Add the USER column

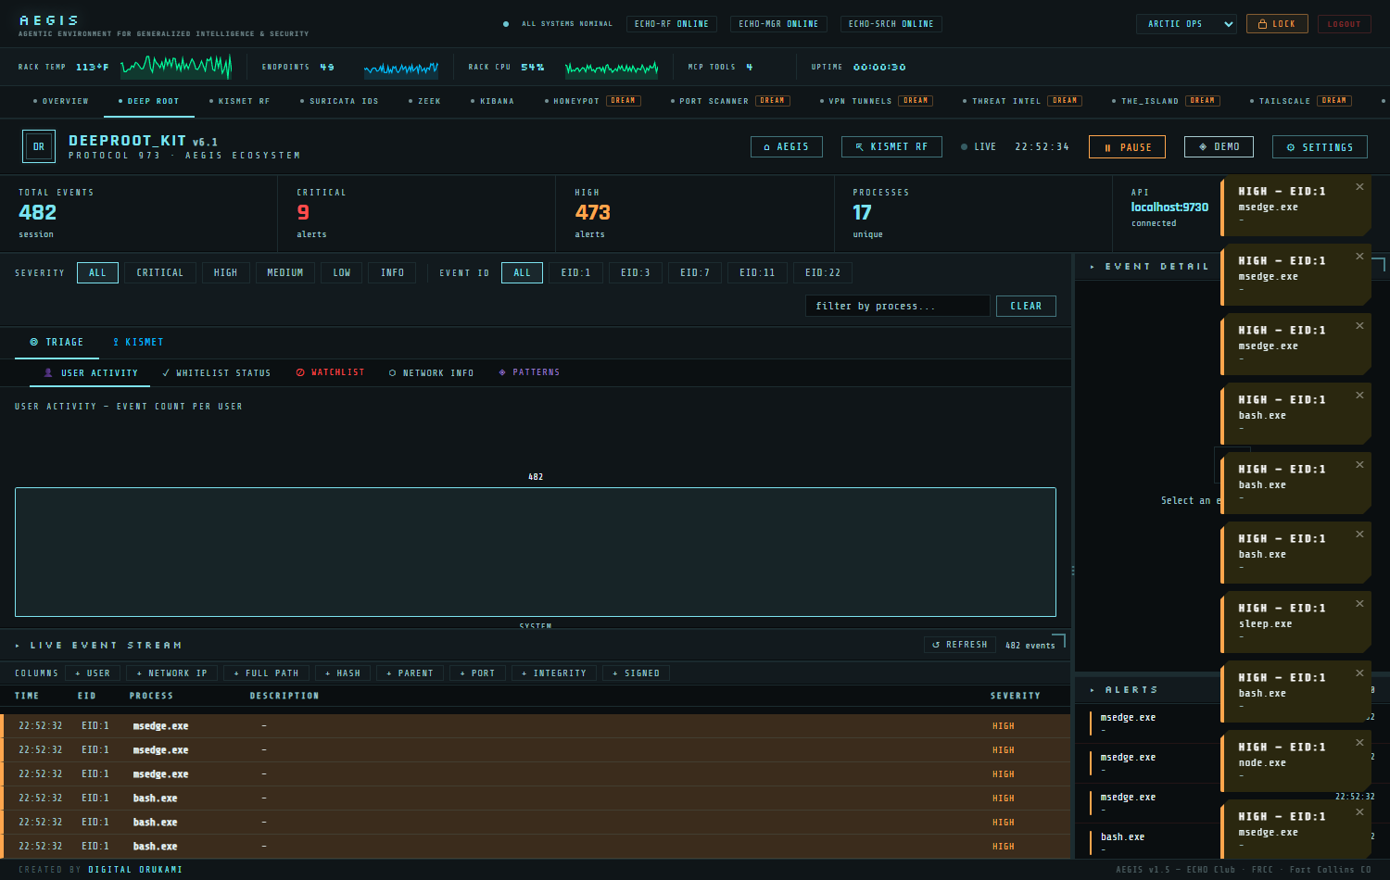pos(93,673)
